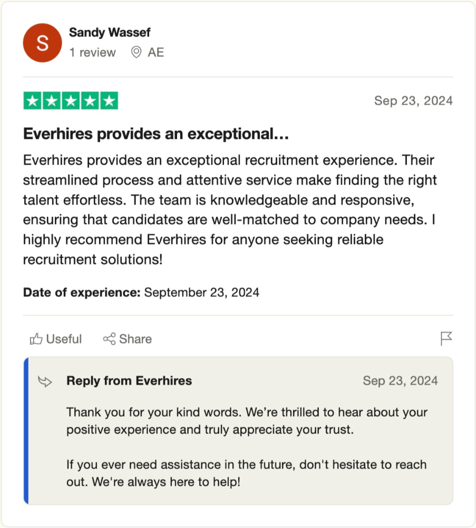Click the thumbs-up icon
The image size is (476, 528).
[36, 339]
